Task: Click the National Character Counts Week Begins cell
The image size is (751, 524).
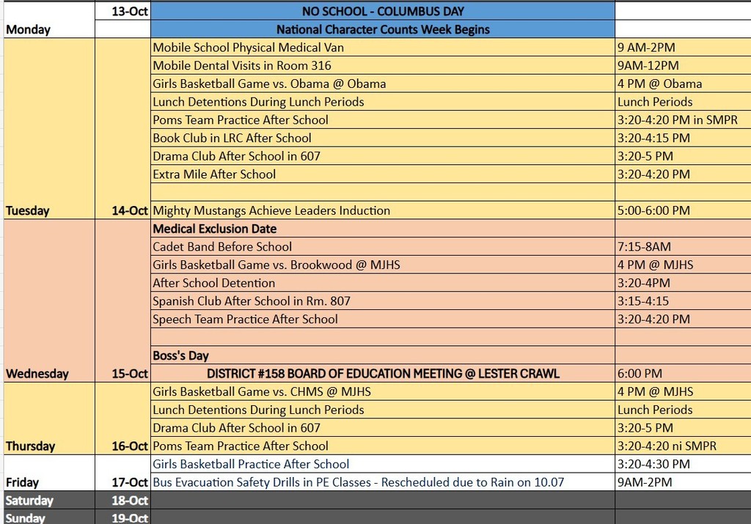Action: (382, 30)
